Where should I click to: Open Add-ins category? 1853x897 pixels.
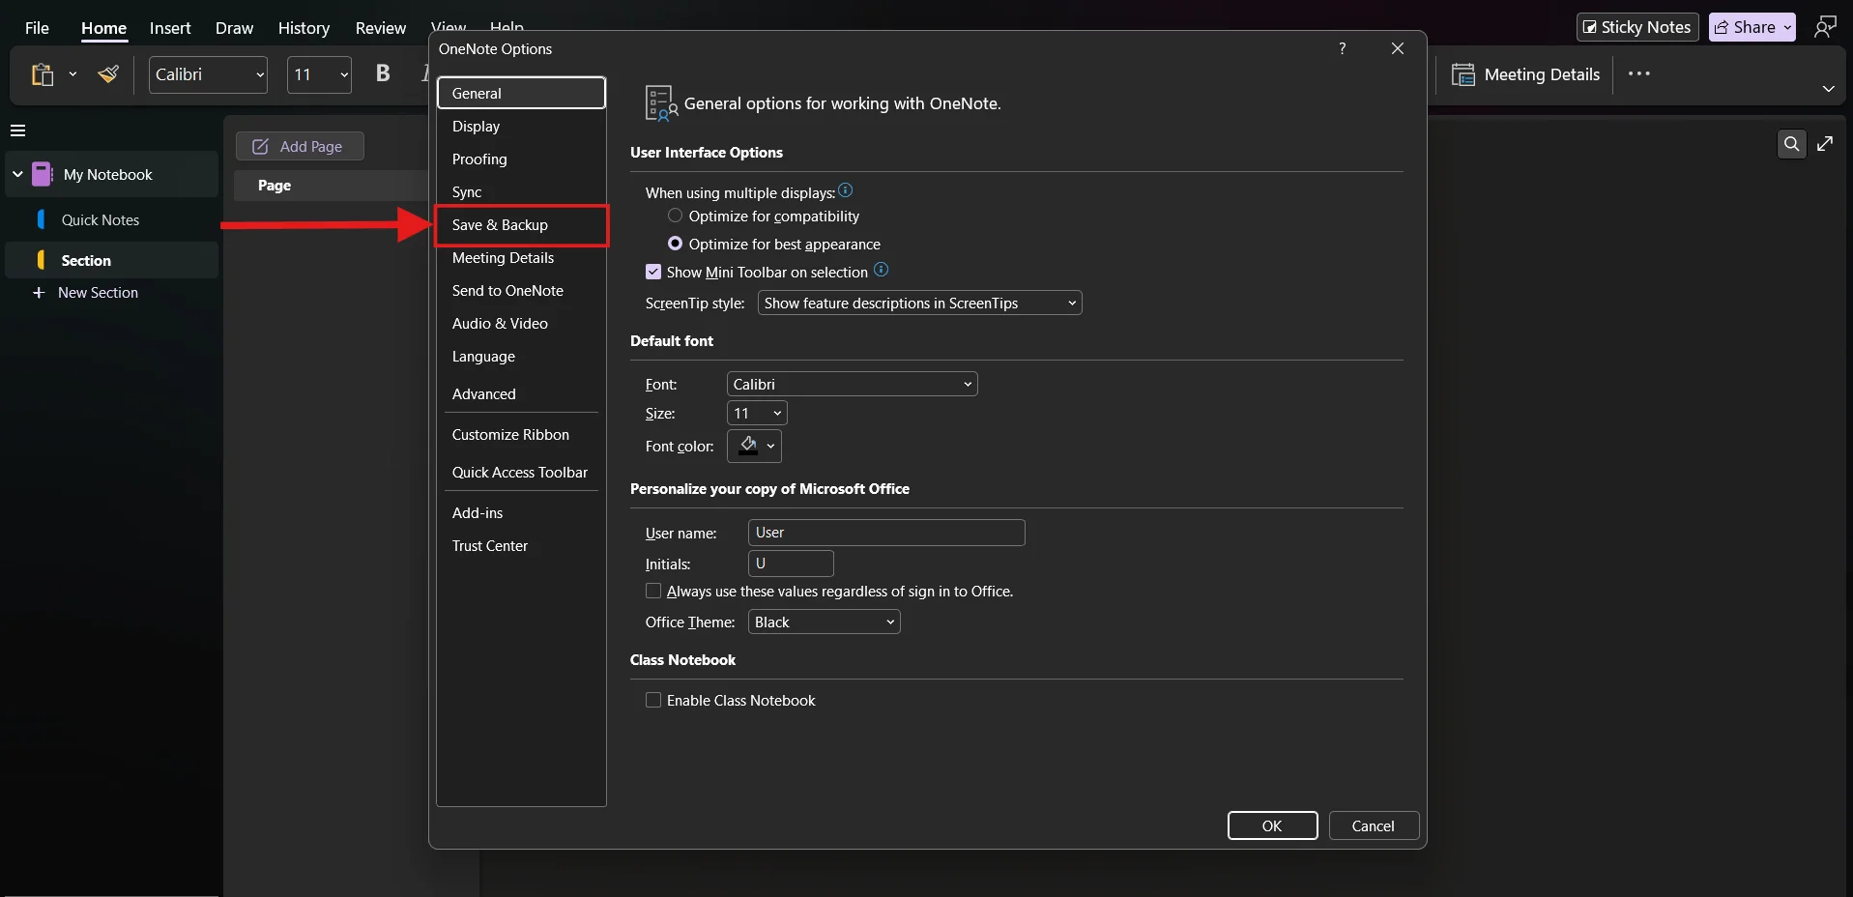[x=521, y=513]
